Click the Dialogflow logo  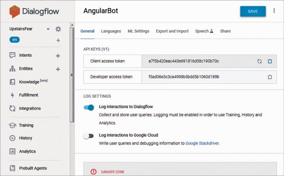click(34, 11)
